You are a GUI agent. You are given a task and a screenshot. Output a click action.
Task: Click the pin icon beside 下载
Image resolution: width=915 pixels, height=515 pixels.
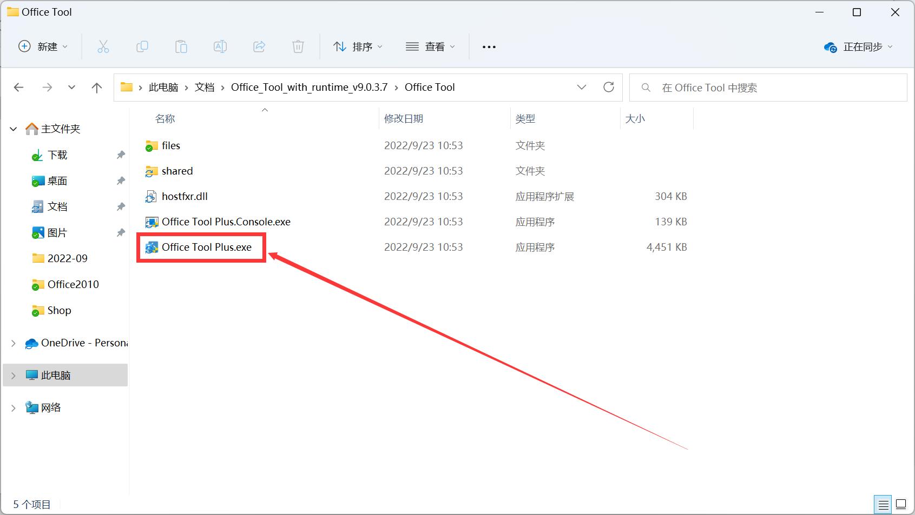(121, 155)
